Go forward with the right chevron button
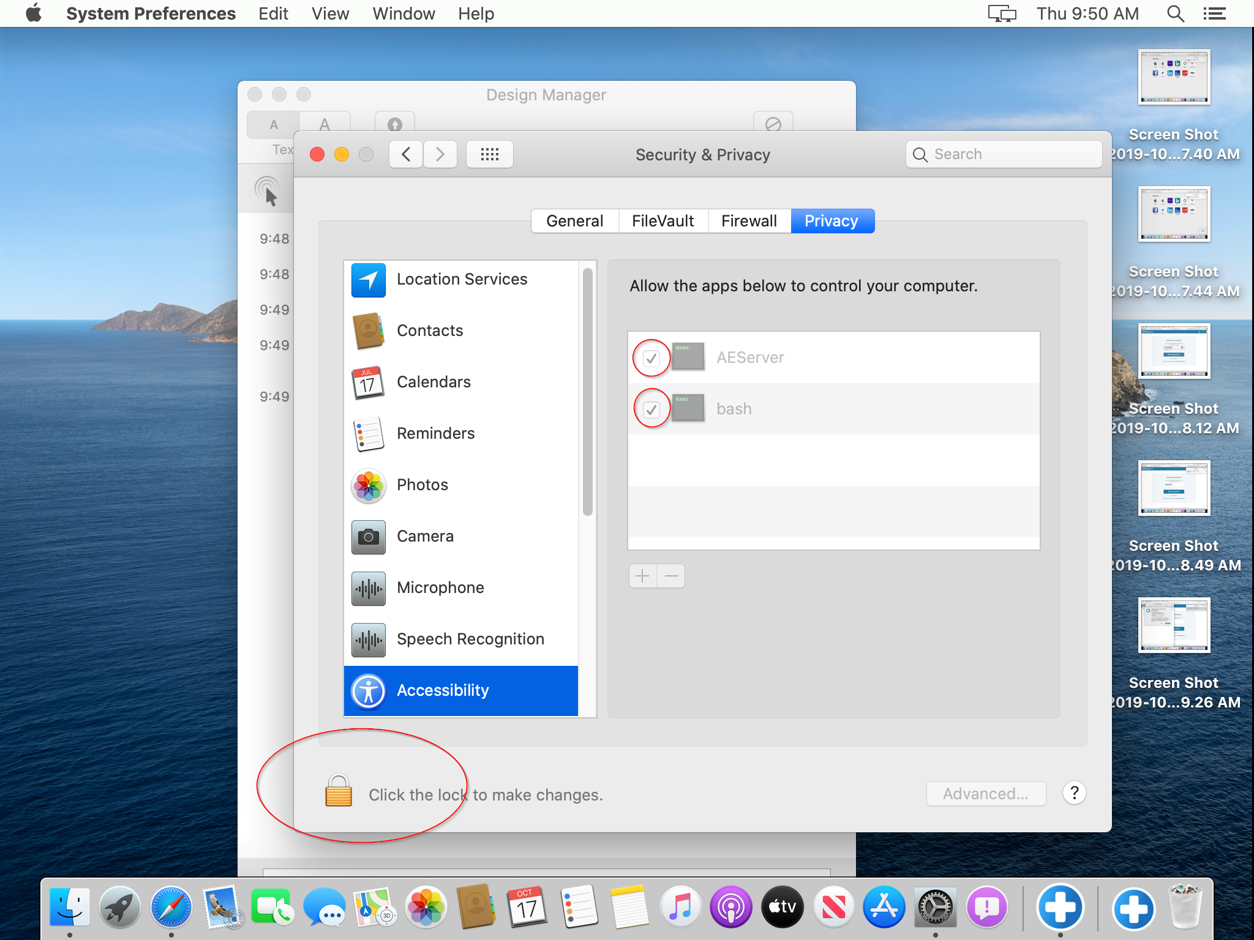This screenshot has width=1254, height=940. tap(440, 154)
